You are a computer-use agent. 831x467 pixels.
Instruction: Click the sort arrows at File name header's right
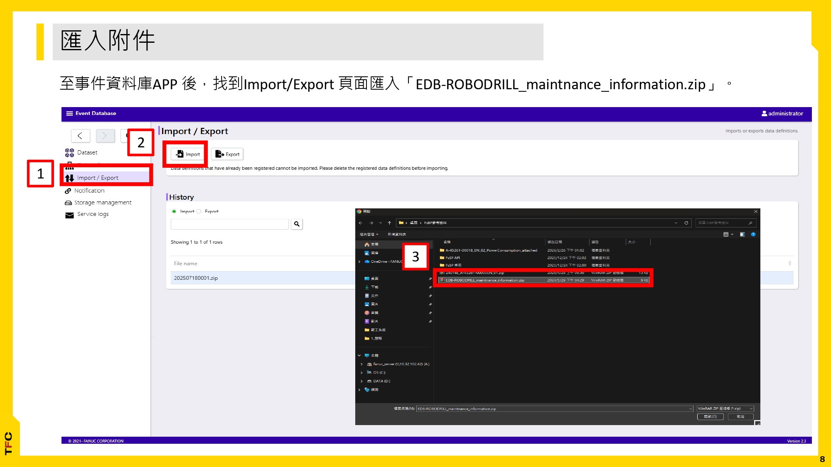[790, 263]
